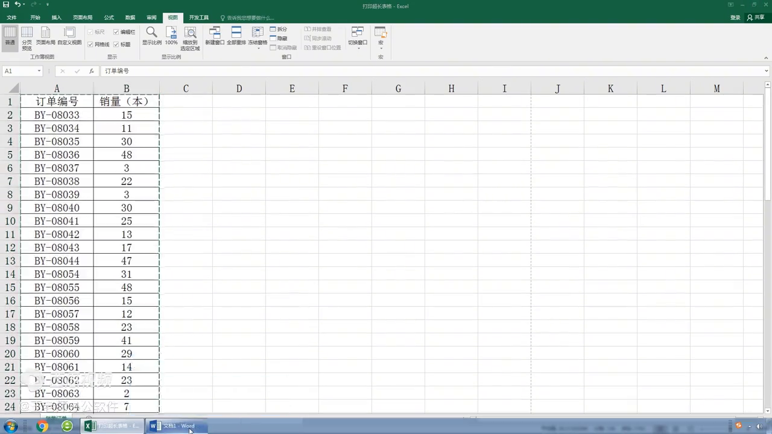Screen dimensions: 772x434
Task: Open the File (文件) tab
Action: [11, 18]
